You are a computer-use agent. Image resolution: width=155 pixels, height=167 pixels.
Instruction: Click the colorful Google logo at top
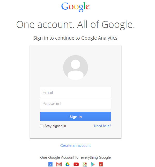[76, 7]
